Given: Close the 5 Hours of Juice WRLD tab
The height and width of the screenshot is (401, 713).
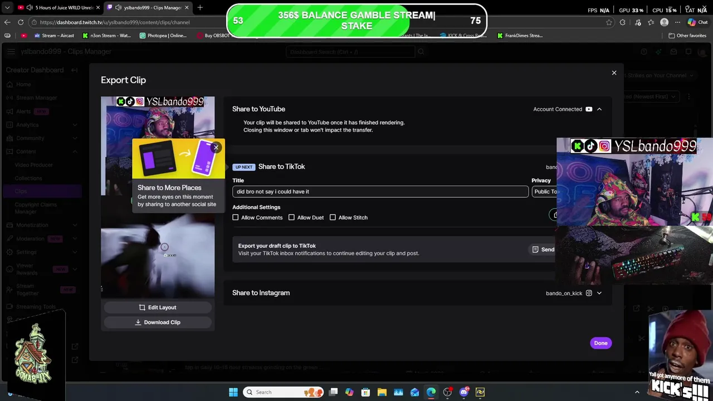Looking at the screenshot, I should [x=97, y=8].
